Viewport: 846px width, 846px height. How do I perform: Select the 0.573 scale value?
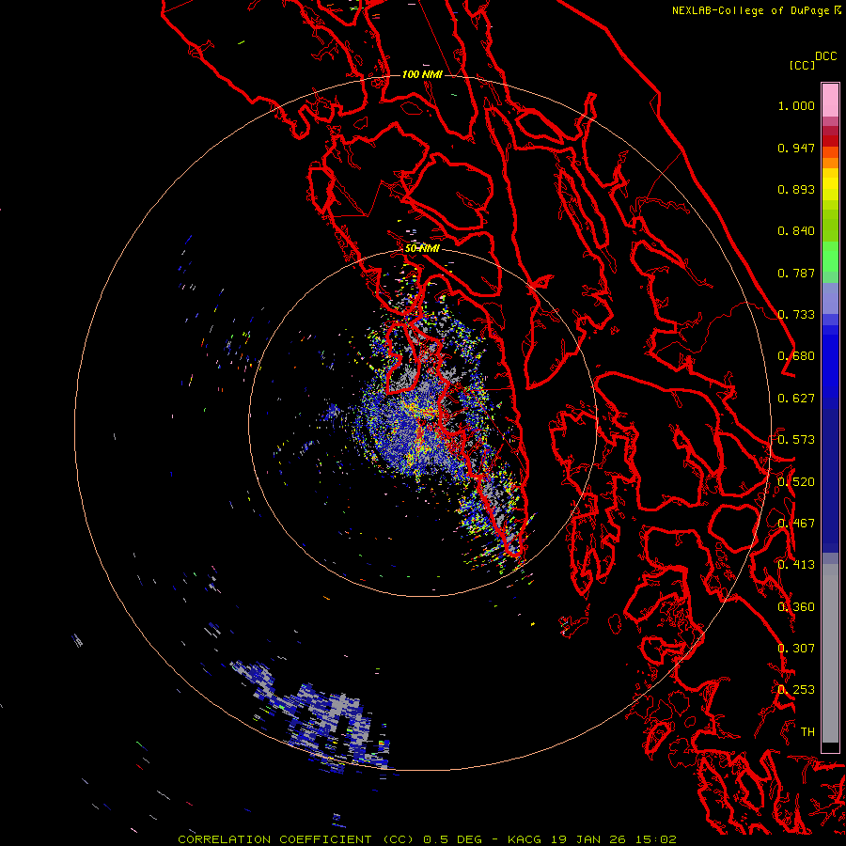pyautogui.click(x=796, y=440)
